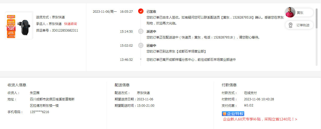Screen dimensions: 321x129
Task: Select tracking number JD0122853682311
Action: point(65,31)
